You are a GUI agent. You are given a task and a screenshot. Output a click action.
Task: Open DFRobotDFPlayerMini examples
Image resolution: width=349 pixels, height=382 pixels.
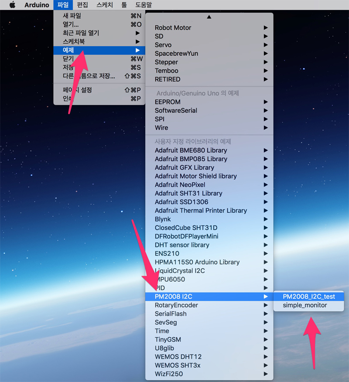209,236
